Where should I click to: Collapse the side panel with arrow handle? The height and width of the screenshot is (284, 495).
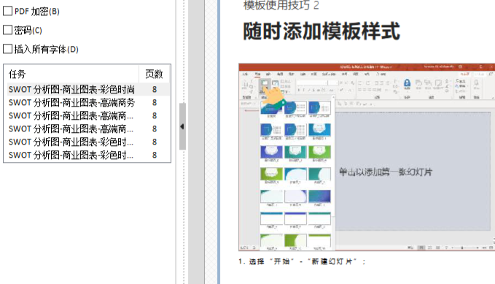coord(182,126)
